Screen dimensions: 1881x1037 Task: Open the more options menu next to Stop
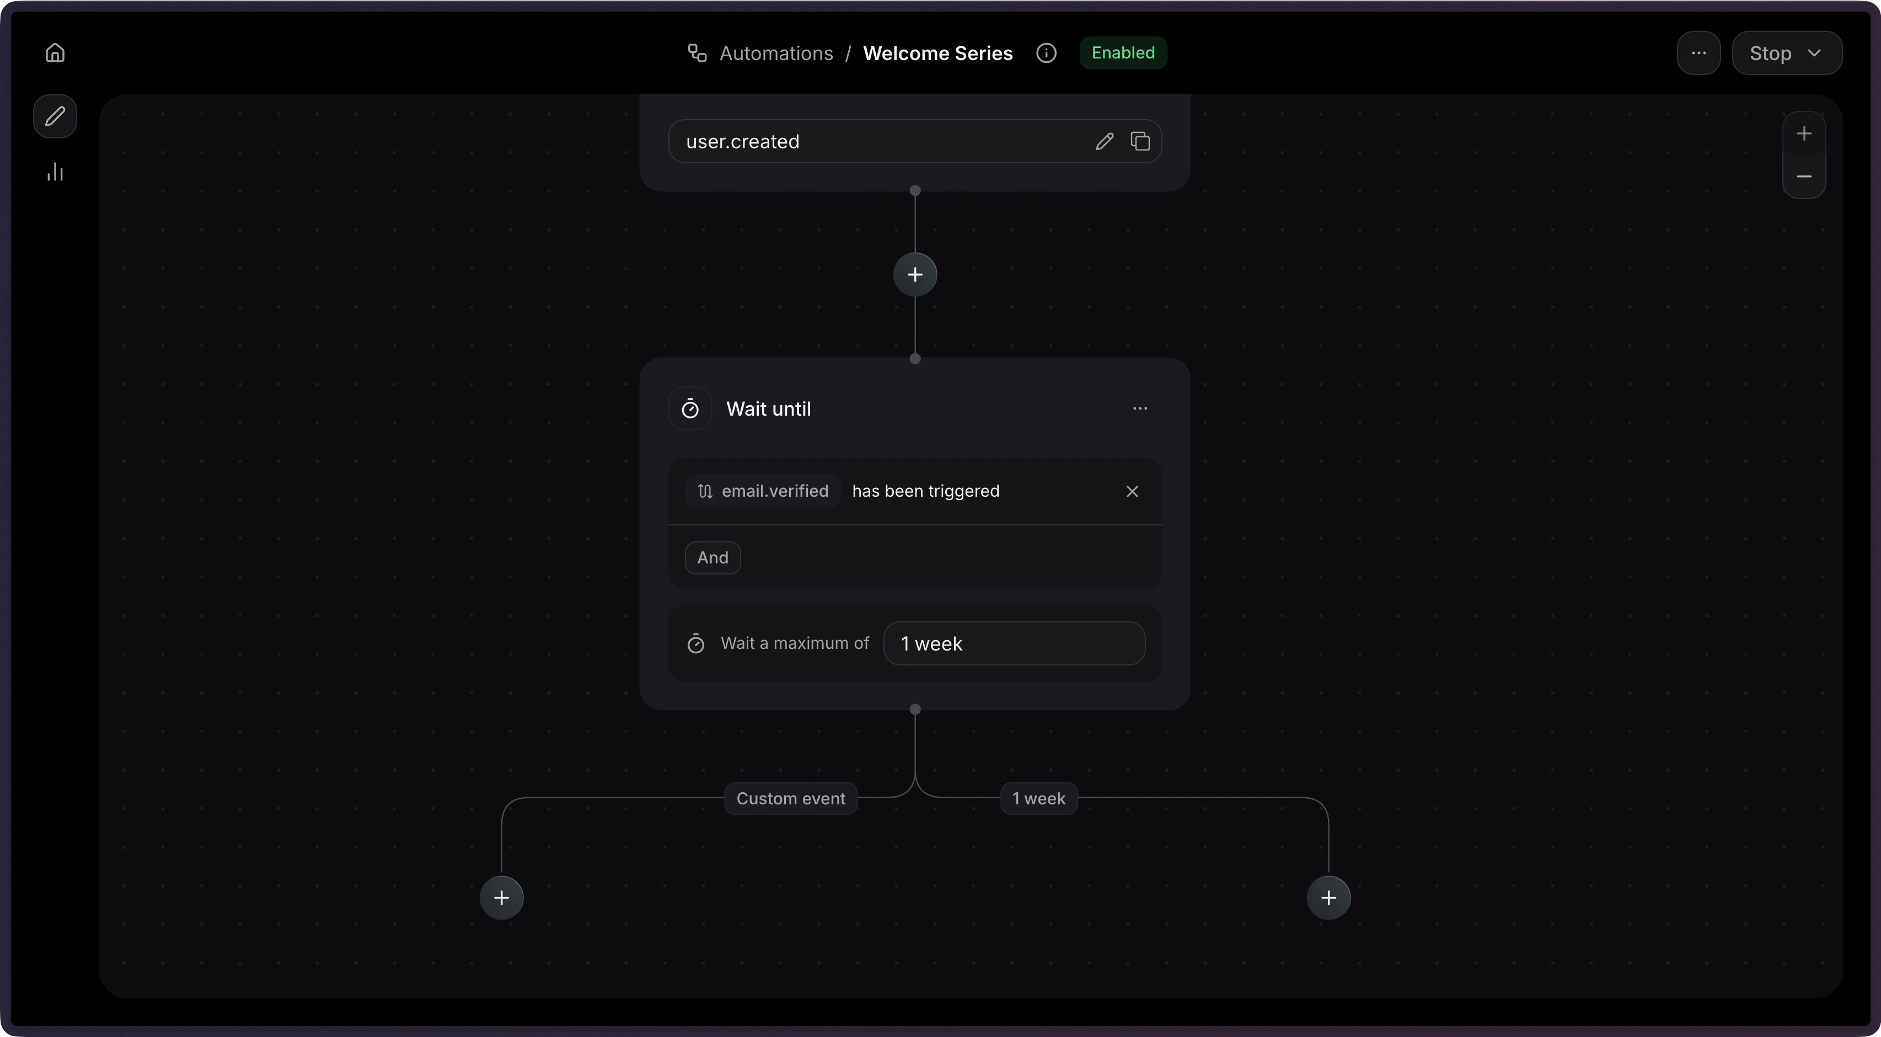(x=1698, y=52)
